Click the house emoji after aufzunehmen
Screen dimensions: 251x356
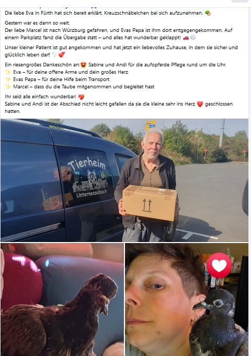pyautogui.click(x=208, y=13)
